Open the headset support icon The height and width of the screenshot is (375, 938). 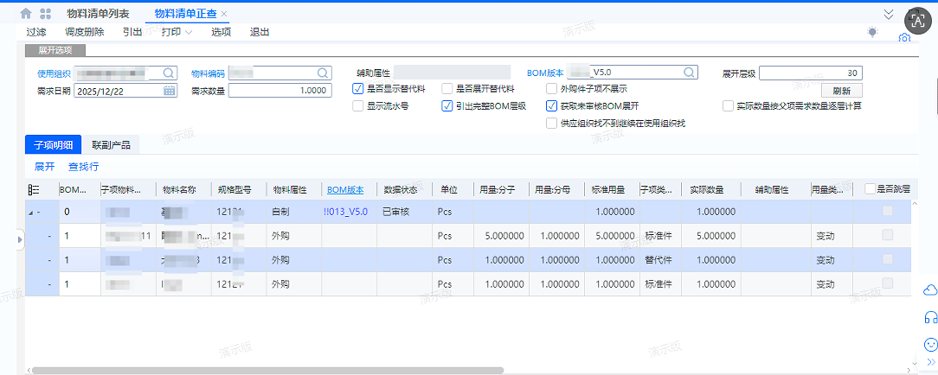(930, 317)
